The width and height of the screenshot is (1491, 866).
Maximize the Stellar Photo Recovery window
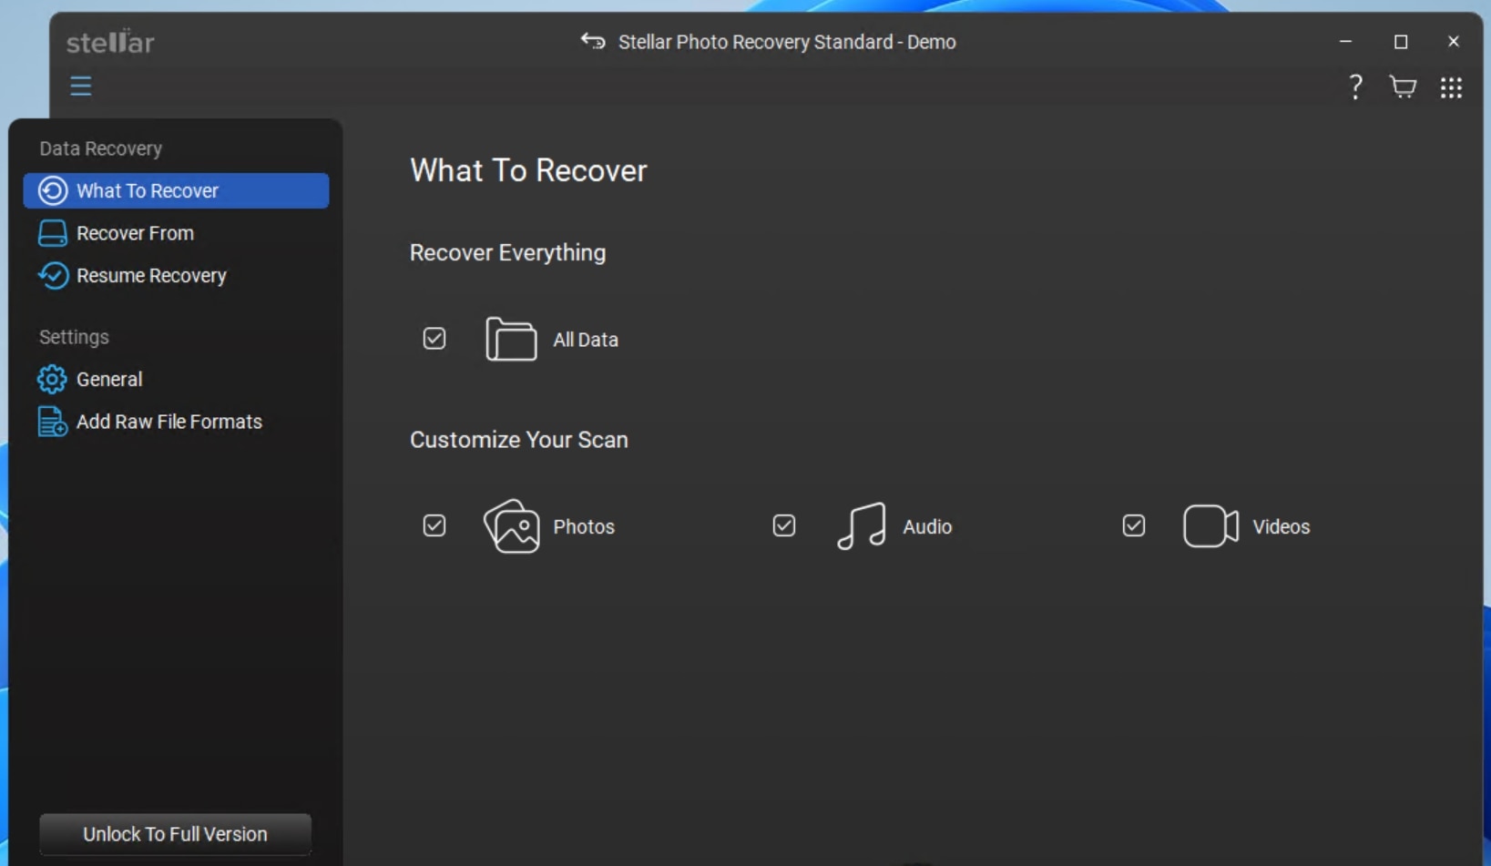tap(1401, 42)
